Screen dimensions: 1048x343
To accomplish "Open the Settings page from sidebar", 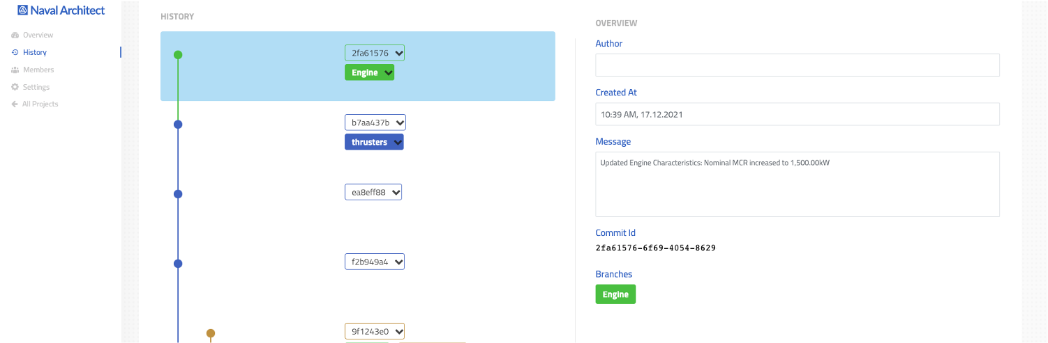I will [x=36, y=87].
